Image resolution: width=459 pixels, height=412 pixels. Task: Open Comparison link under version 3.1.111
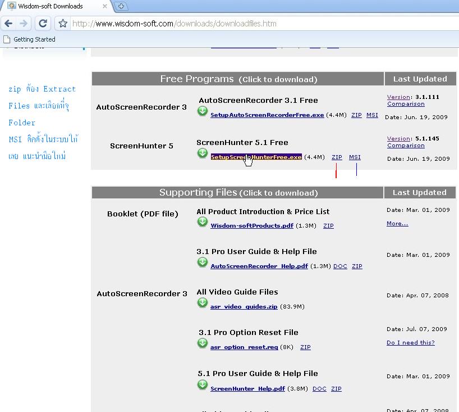406,104
